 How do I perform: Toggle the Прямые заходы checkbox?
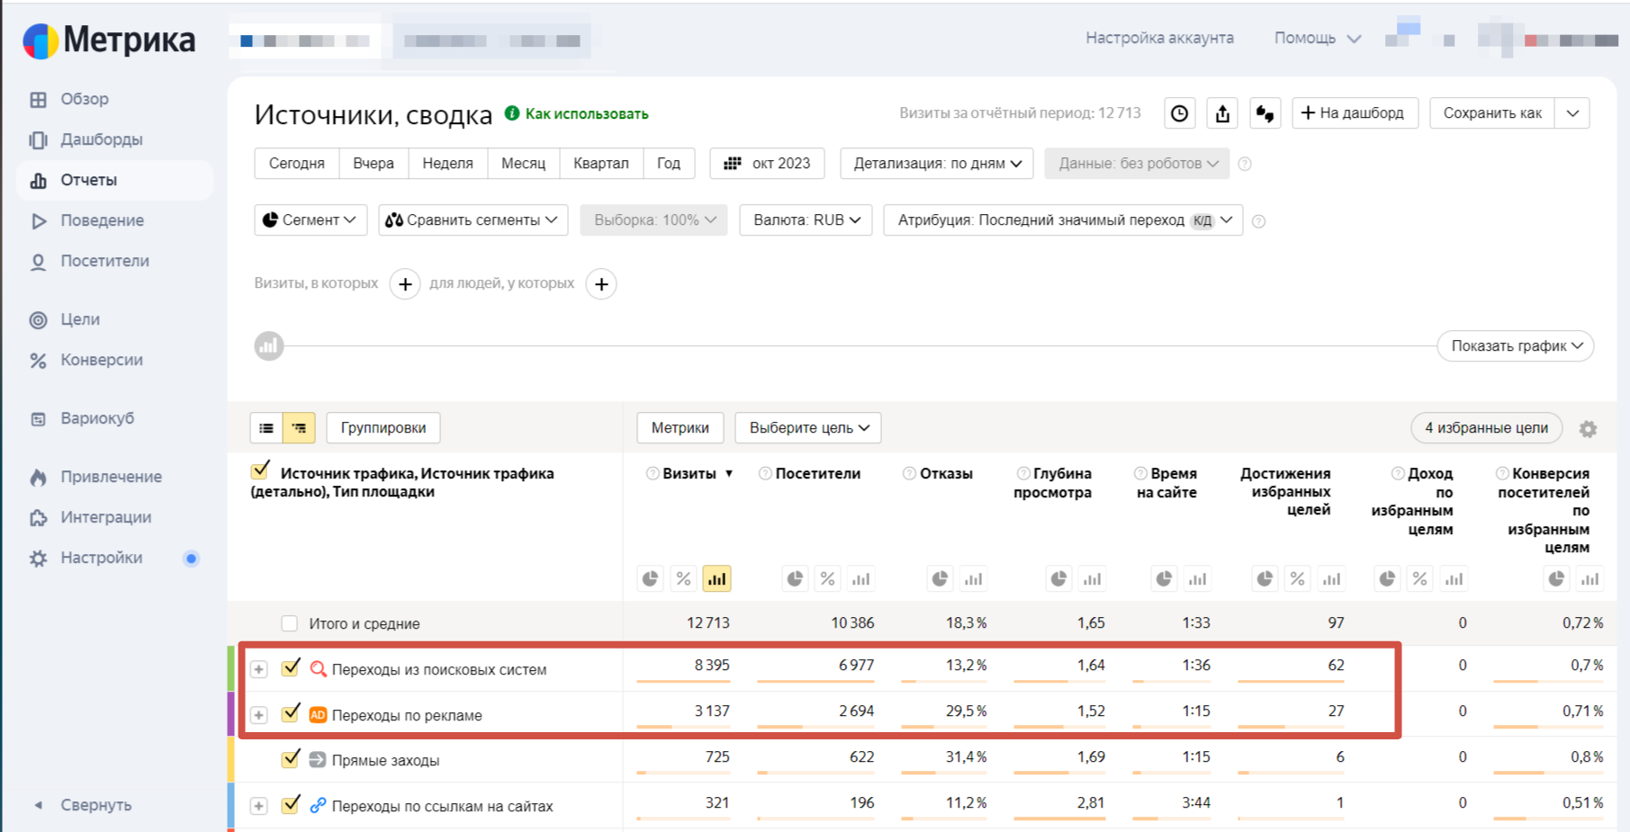pyautogui.click(x=291, y=759)
